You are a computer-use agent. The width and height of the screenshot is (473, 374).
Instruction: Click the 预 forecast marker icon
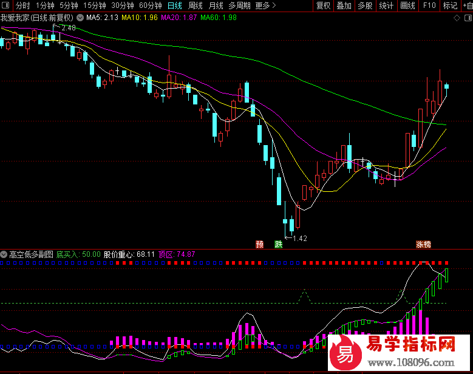[x=259, y=244]
